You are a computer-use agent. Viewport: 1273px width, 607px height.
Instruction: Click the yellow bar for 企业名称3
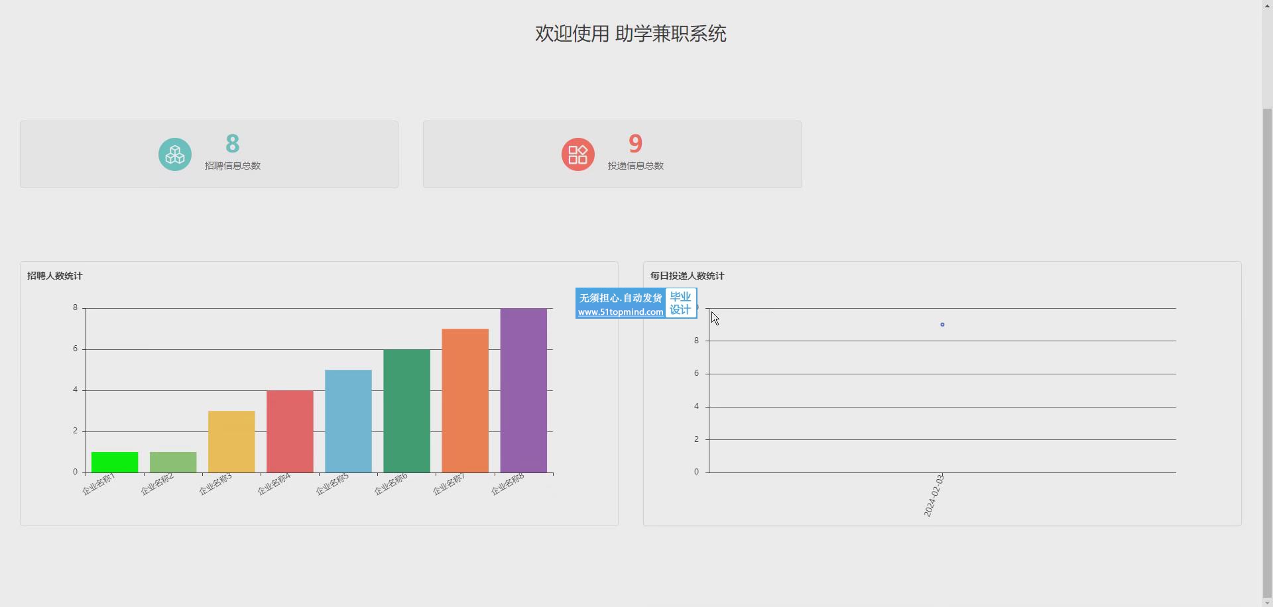(231, 442)
